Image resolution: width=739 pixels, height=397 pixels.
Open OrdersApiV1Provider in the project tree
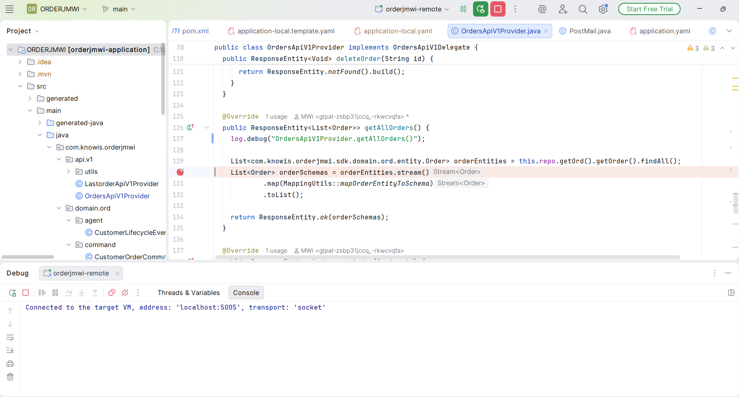point(117,196)
